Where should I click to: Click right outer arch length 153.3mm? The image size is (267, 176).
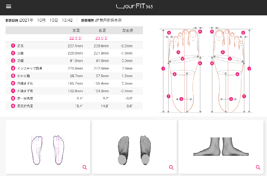(101, 91)
